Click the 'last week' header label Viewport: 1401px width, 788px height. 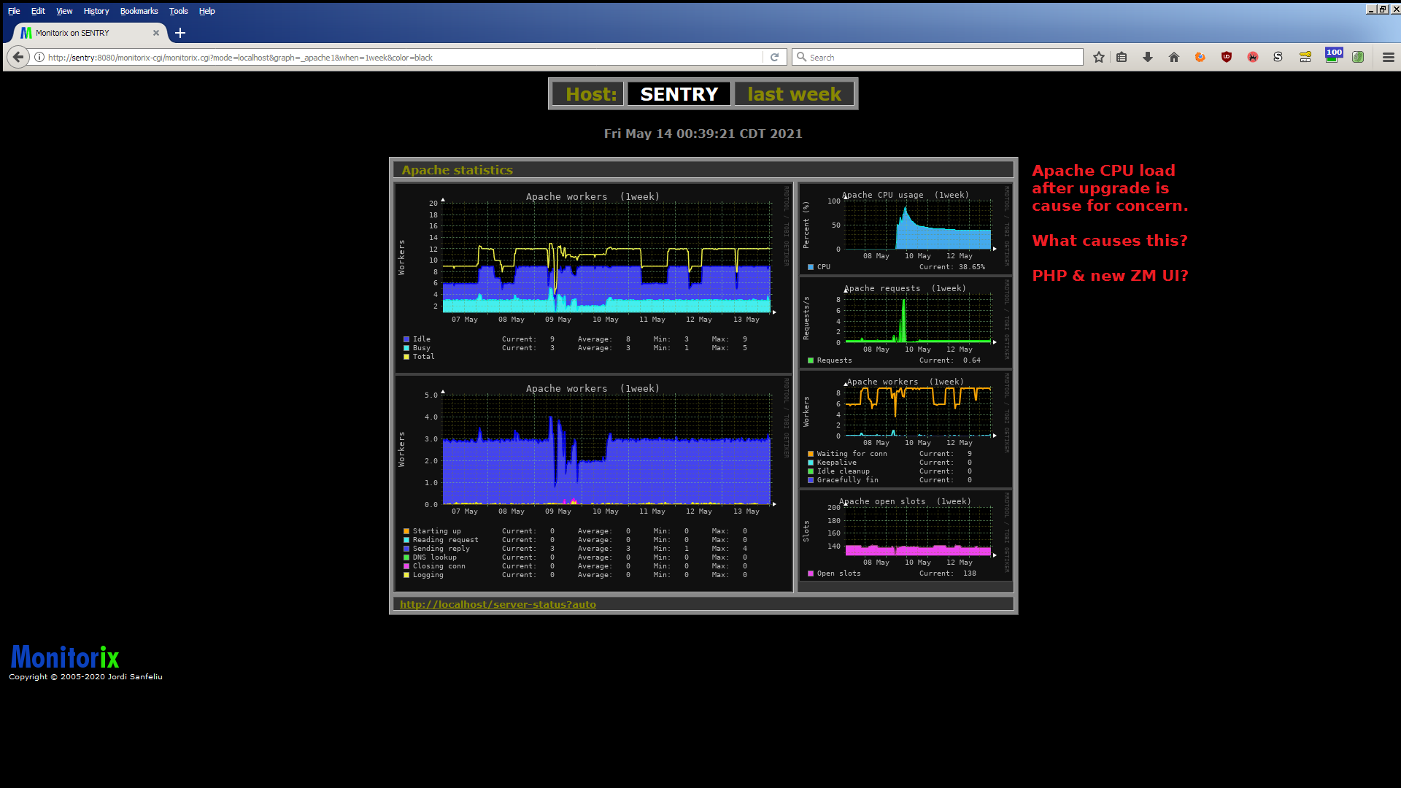click(x=794, y=94)
